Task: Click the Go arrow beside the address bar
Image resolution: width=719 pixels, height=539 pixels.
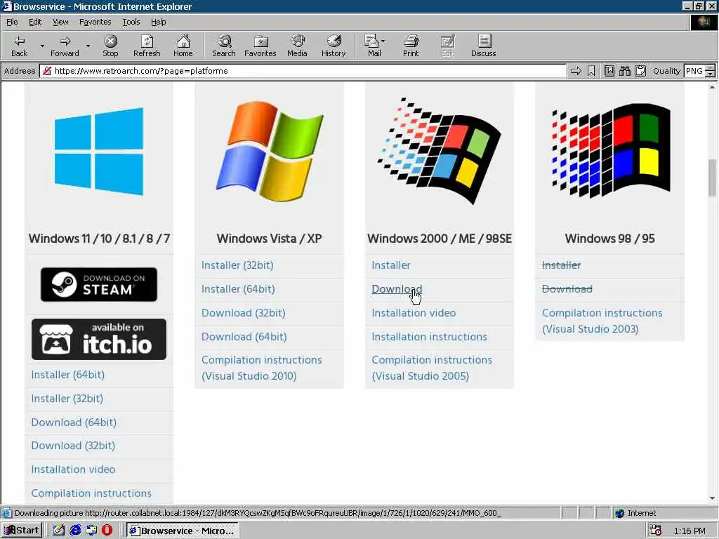Action: pyautogui.click(x=576, y=71)
